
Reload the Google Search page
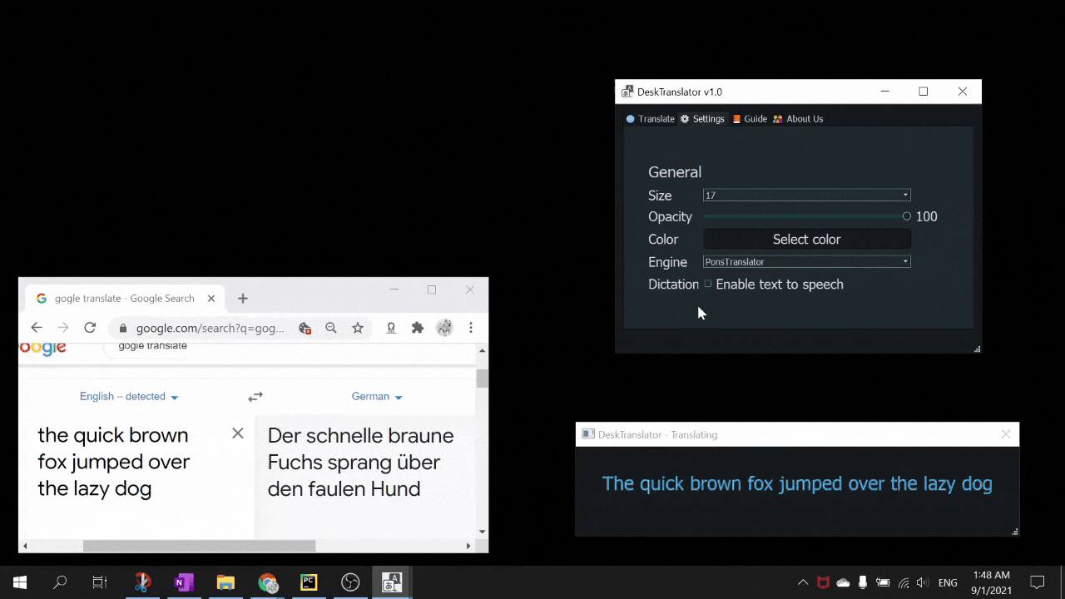tap(90, 328)
